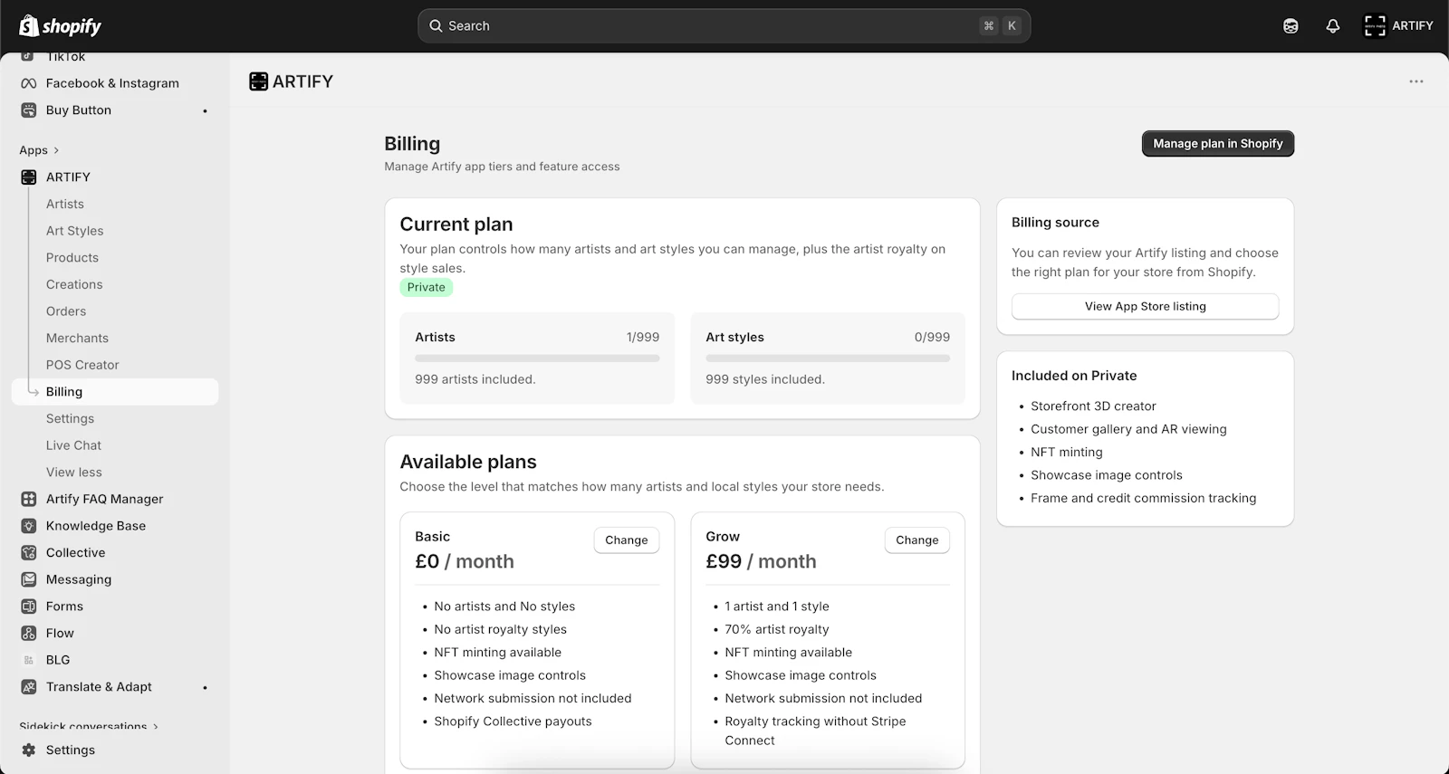Click the Forms app icon
The image size is (1449, 774).
pyautogui.click(x=29, y=607)
